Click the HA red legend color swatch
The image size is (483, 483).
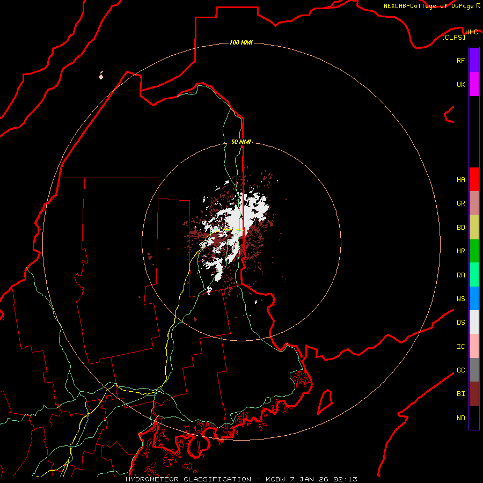tap(474, 179)
